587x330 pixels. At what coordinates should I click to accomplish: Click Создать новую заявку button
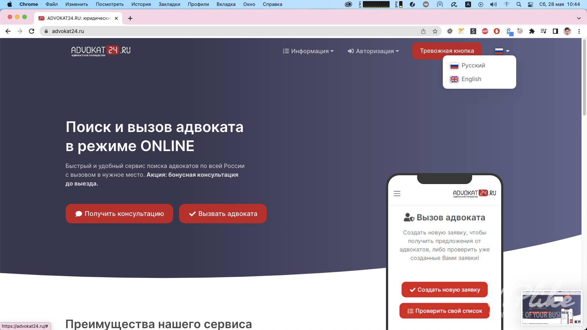(445, 290)
